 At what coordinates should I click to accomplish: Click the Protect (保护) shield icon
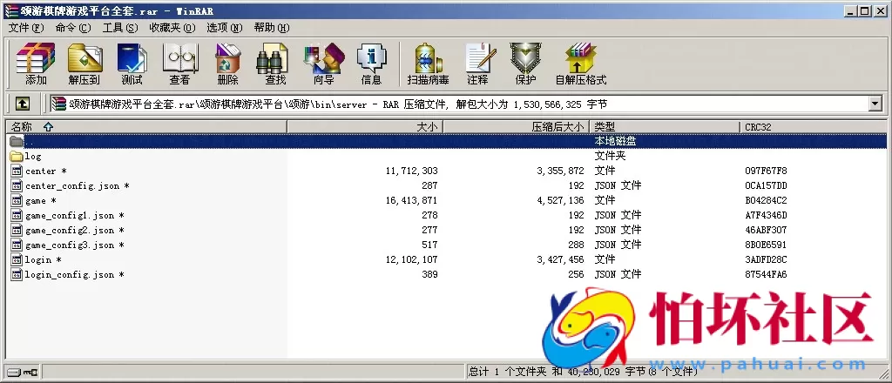(x=525, y=64)
